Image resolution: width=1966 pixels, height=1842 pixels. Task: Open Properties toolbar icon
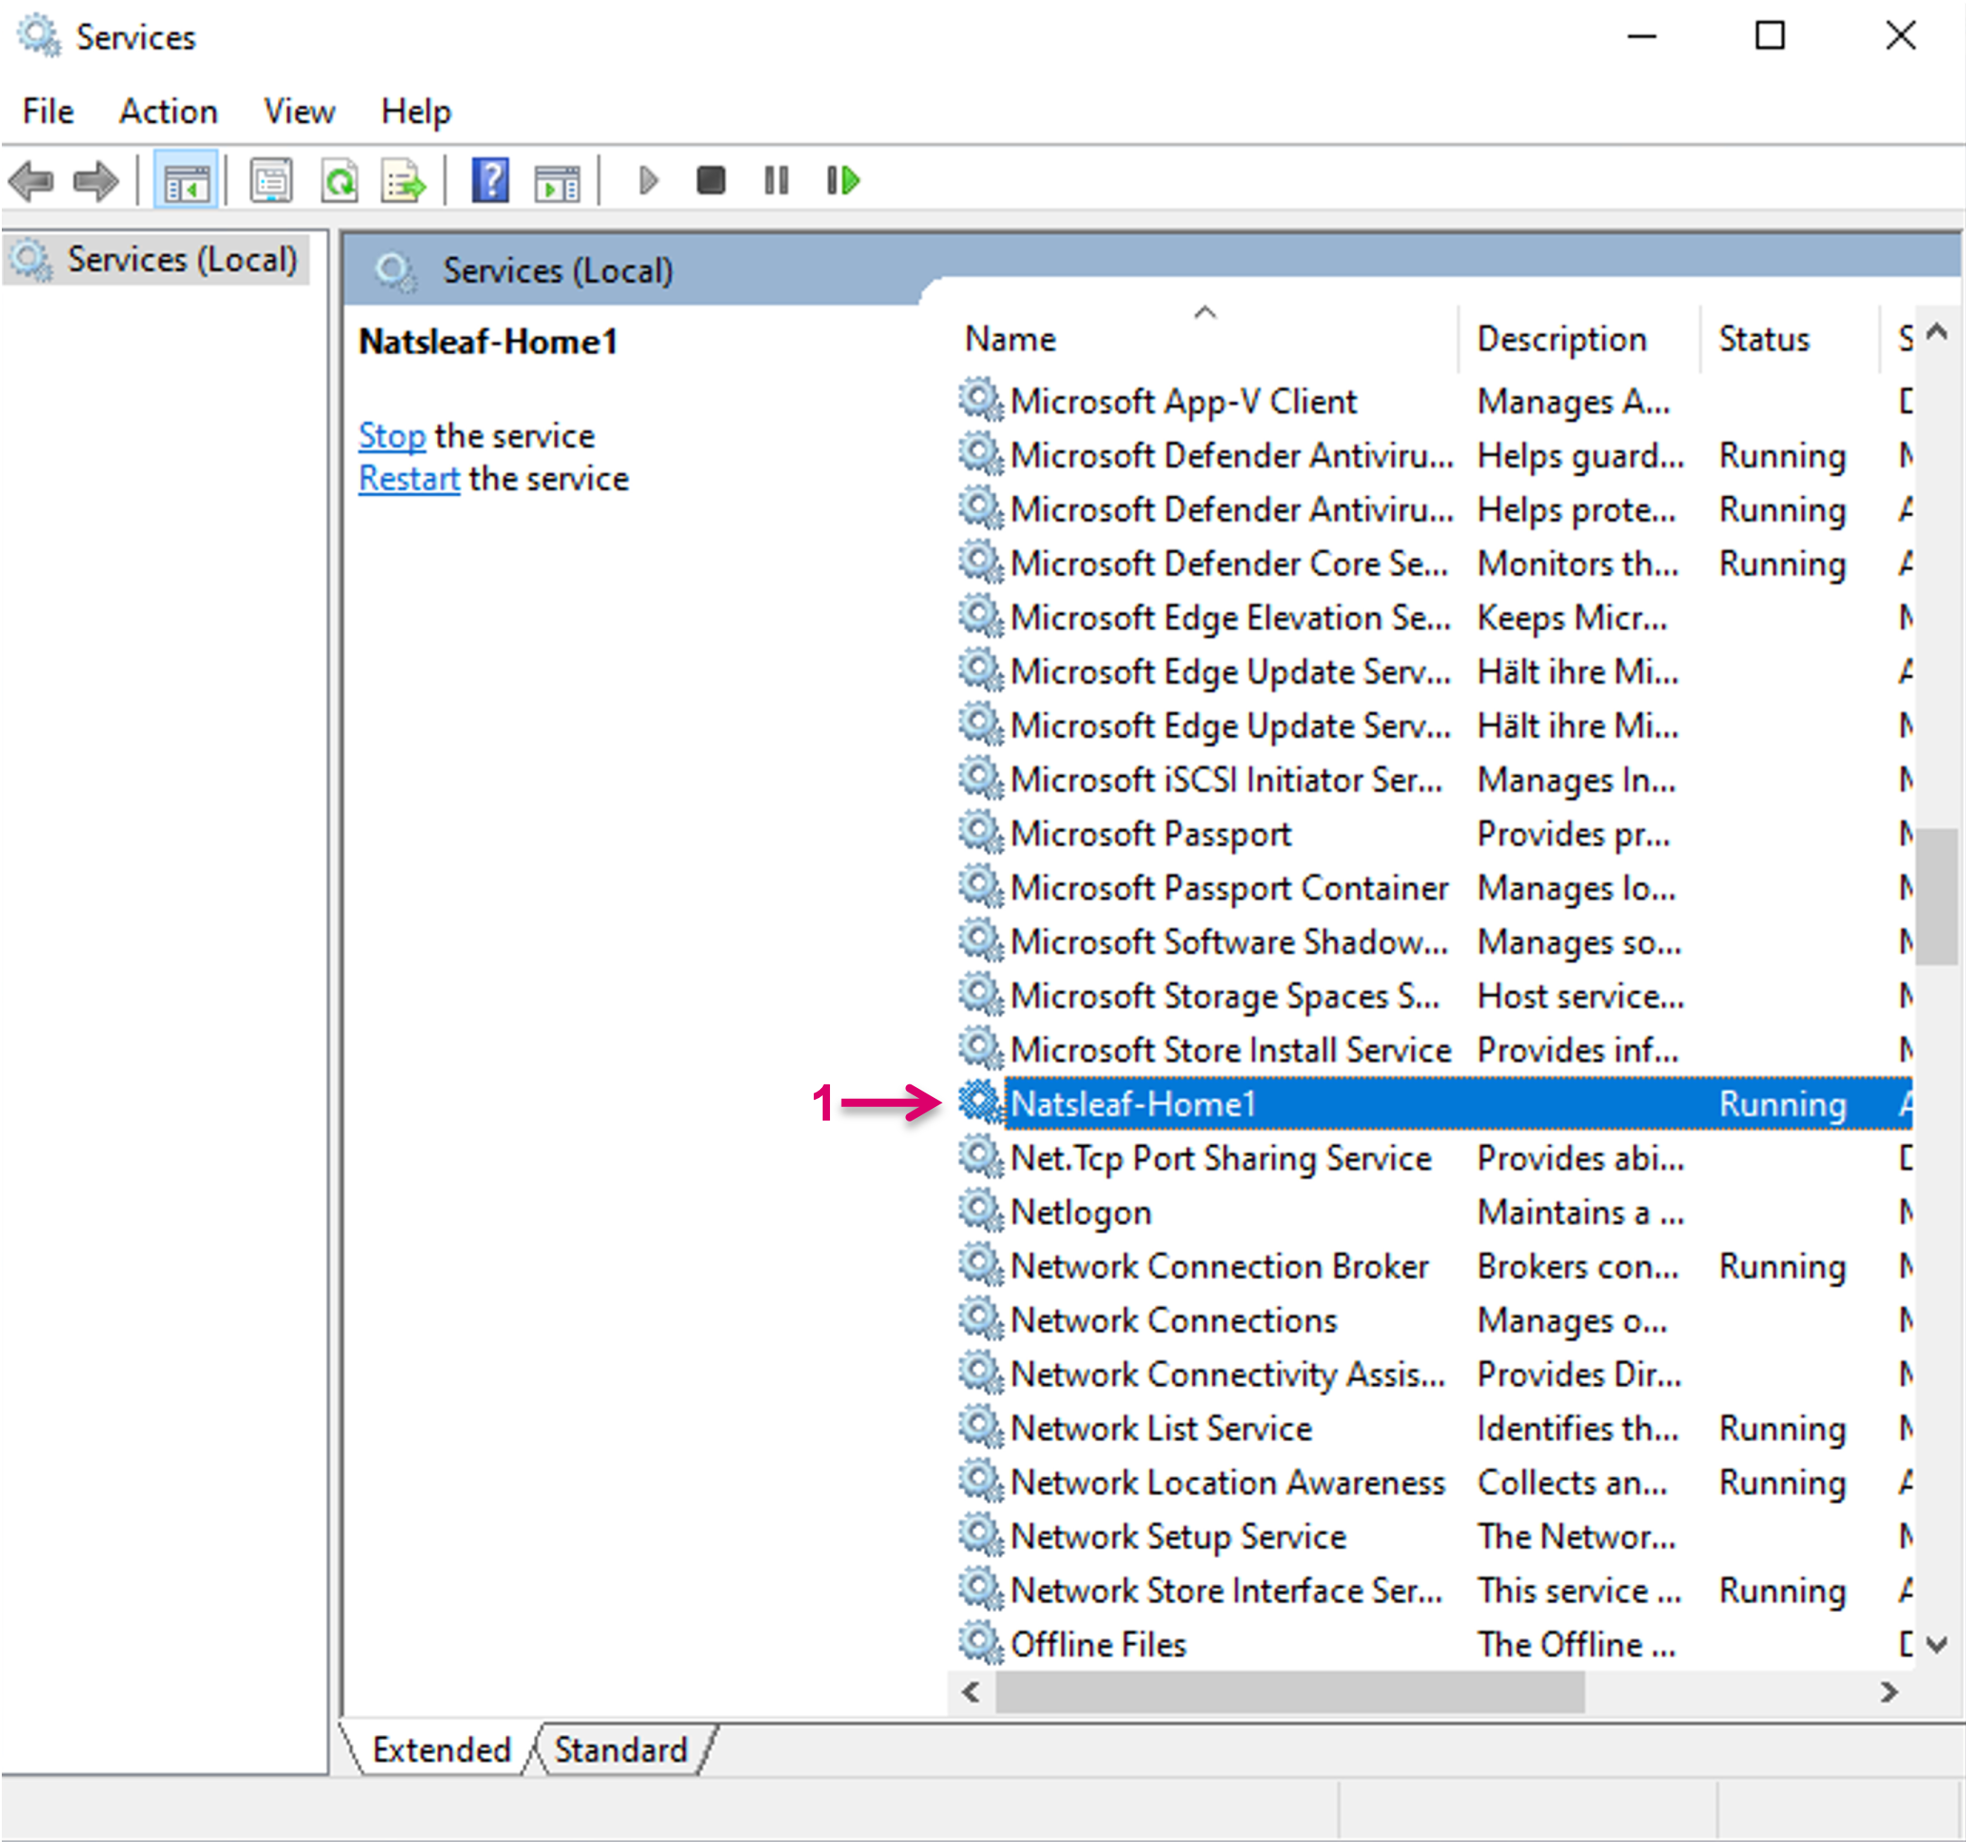click(271, 181)
